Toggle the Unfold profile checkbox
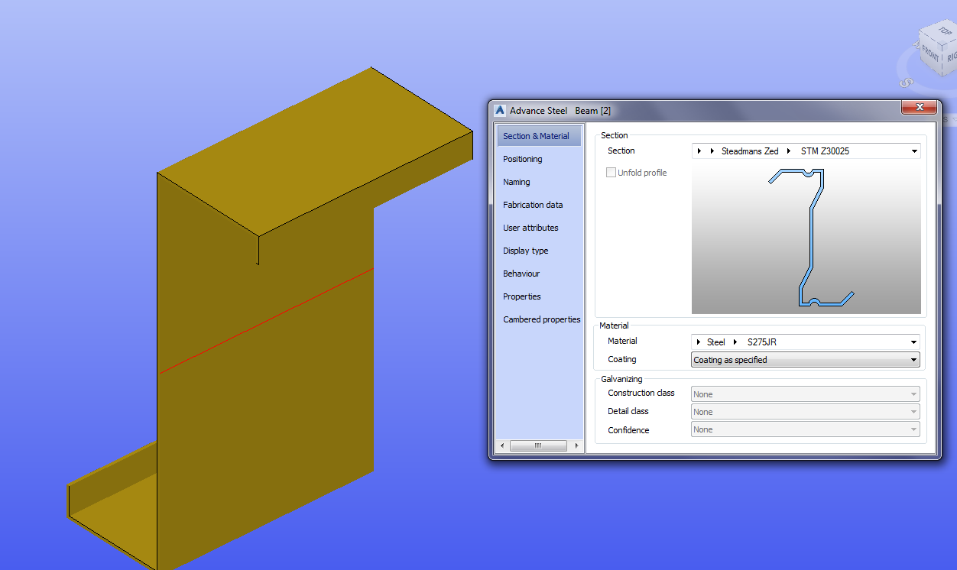The height and width of the screenshot is (570, 957). [x=612, y=172]
